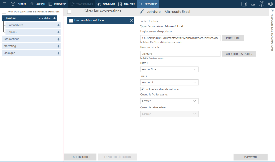Add an export for Marketing table

(58, 46)
